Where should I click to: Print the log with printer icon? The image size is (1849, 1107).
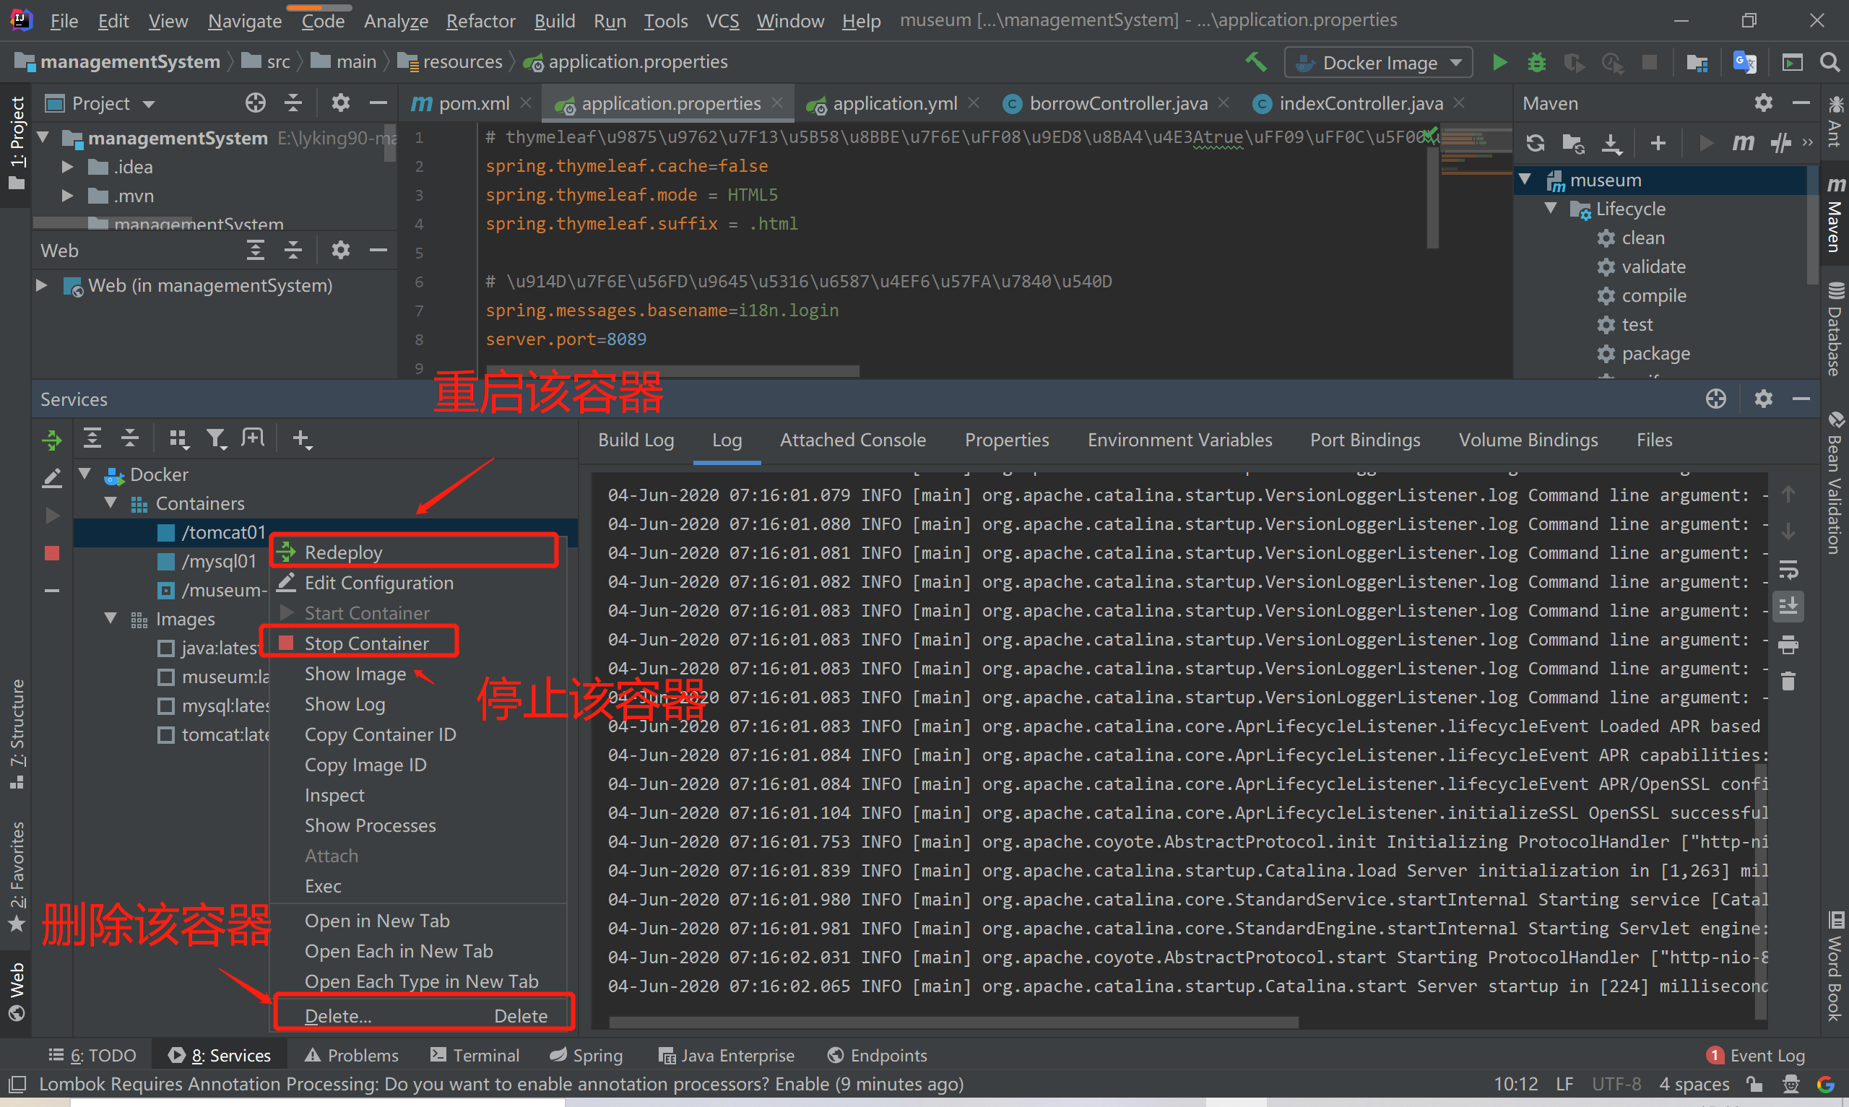[1788, 643]
